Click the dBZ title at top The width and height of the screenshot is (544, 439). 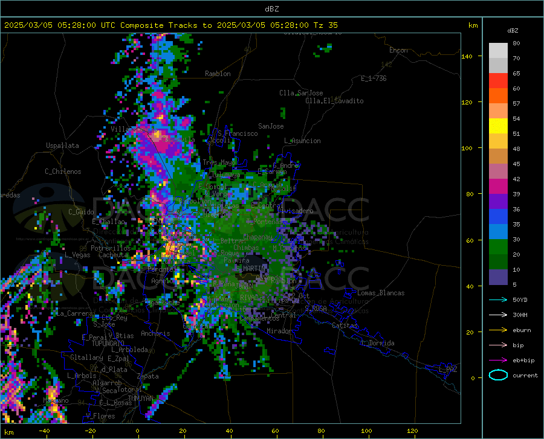(x=271, y=9)
